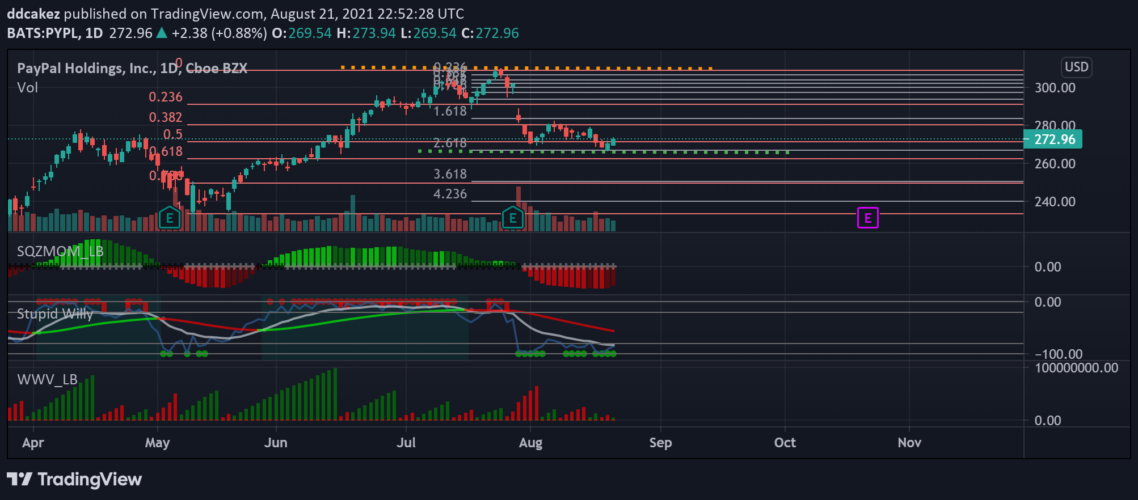Click the Jun label on time axis
The width and height of the screenshot is (1138, 500).
(x=276, y=443)
